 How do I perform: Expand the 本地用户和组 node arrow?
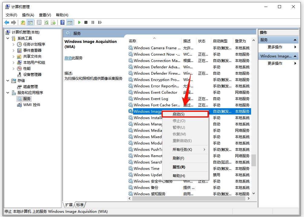(13, 62)
